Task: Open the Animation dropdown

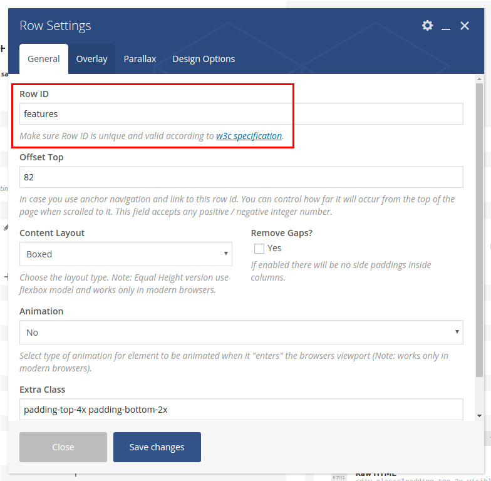Action: 241,332
